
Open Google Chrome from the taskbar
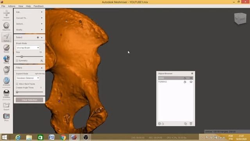pyautogui.click(x=63, y=137)
